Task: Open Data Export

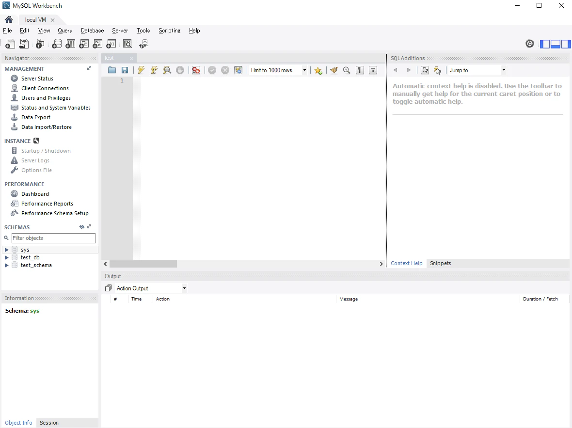Action: tap(36, 117)
